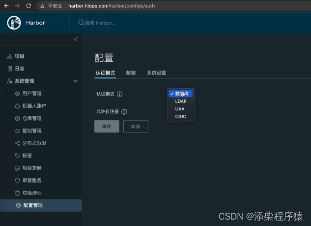This screenshot has height=226, width=311.
Task: Click the browser address bar URL
Action: point(112,6)
